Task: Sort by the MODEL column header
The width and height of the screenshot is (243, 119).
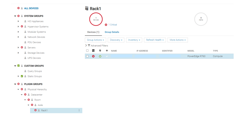Action: tap(191, 51)
